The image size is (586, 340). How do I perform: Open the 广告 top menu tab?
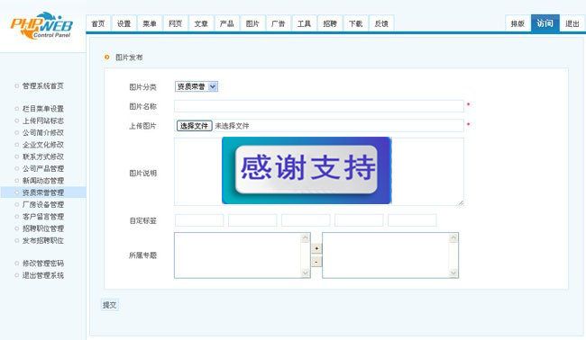279,23
